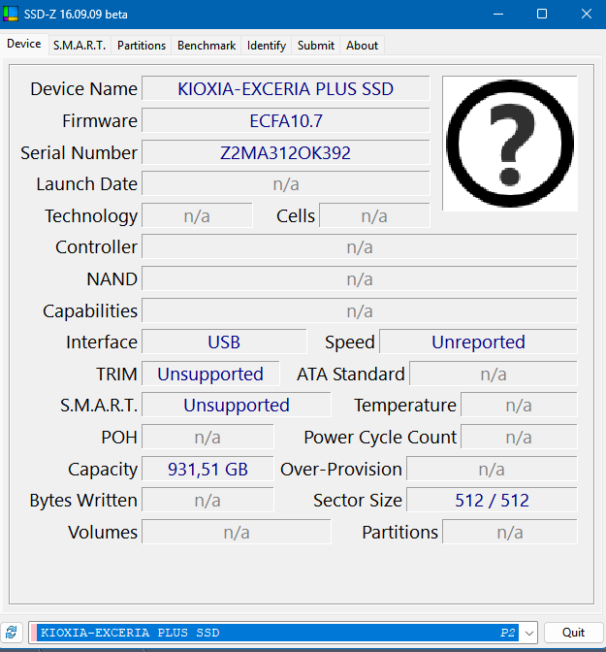Click the Bytes Written n/a field

click(x=207, y=500)
